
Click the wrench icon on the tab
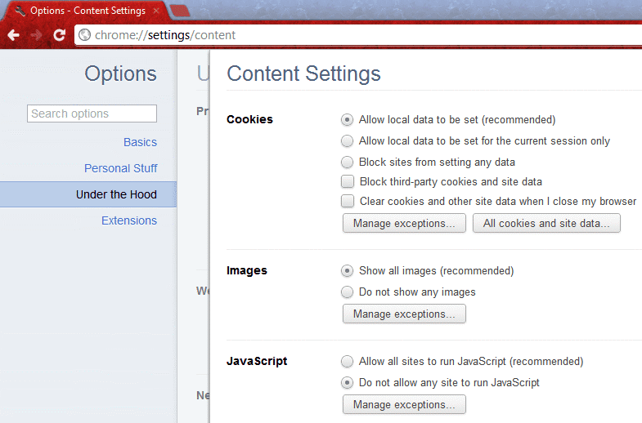click(x=20, y=11)
